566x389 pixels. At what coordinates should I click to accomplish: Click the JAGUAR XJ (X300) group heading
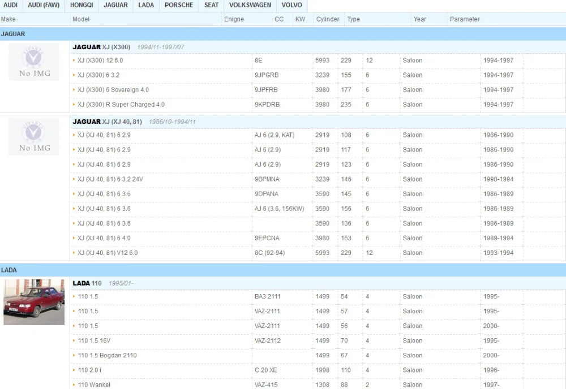point(101,47)
